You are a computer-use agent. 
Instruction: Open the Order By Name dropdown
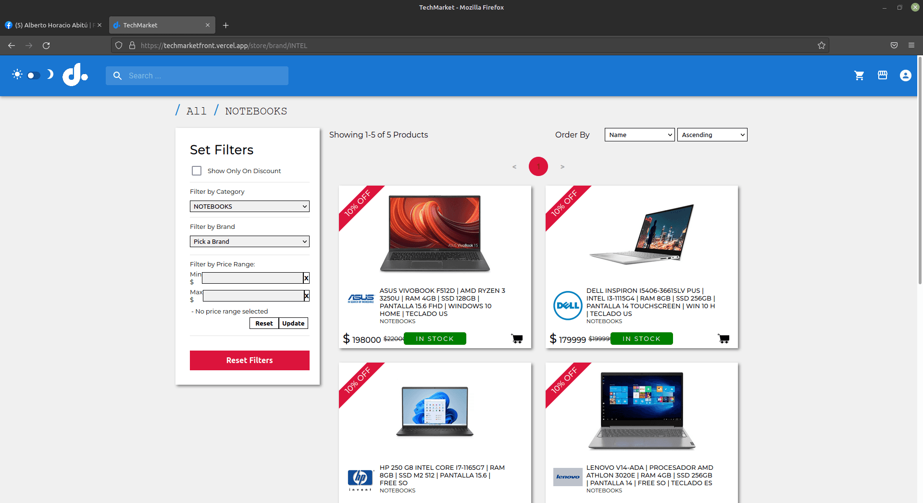639,135
